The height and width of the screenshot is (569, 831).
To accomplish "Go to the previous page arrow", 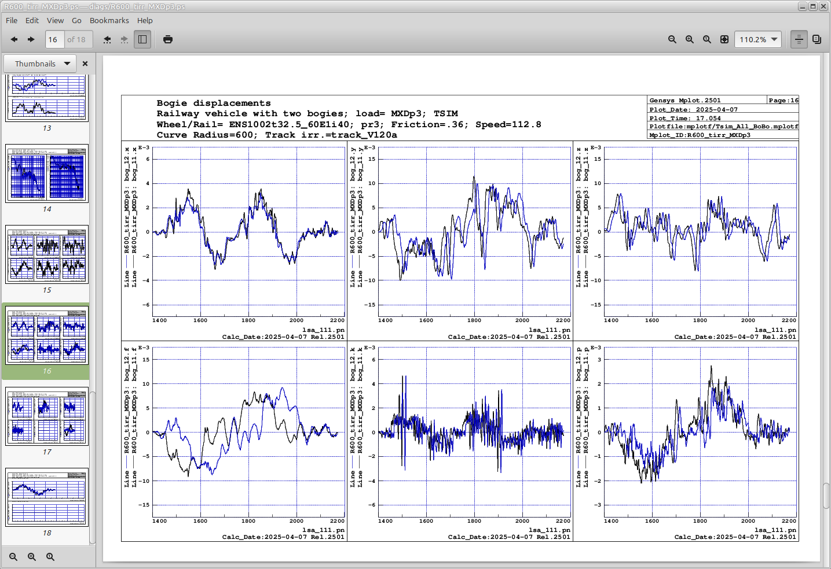I will pos(14,39).
